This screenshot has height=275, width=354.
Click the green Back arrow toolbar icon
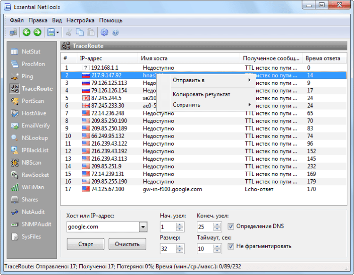coord(26,32)
